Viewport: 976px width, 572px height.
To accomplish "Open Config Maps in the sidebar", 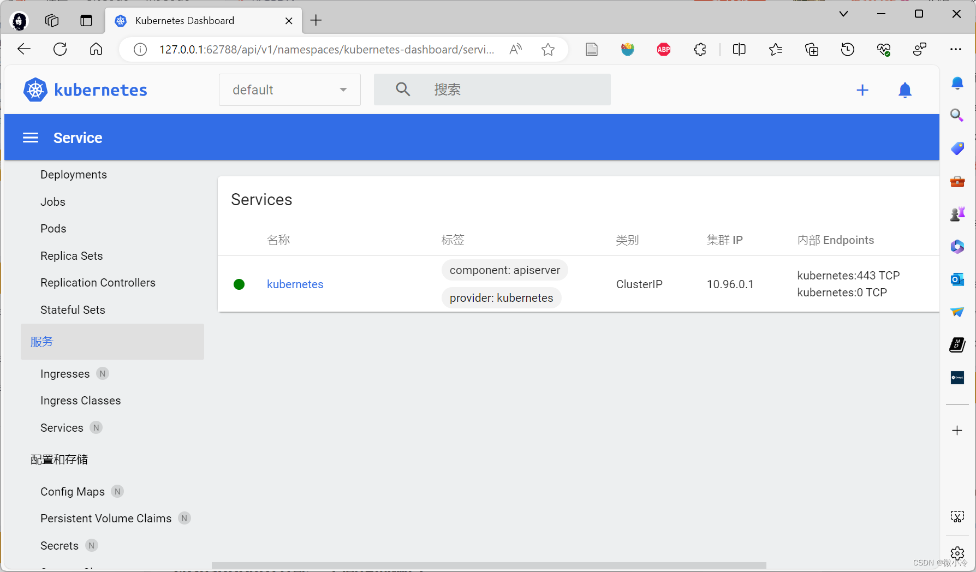I will coord(73,492).
